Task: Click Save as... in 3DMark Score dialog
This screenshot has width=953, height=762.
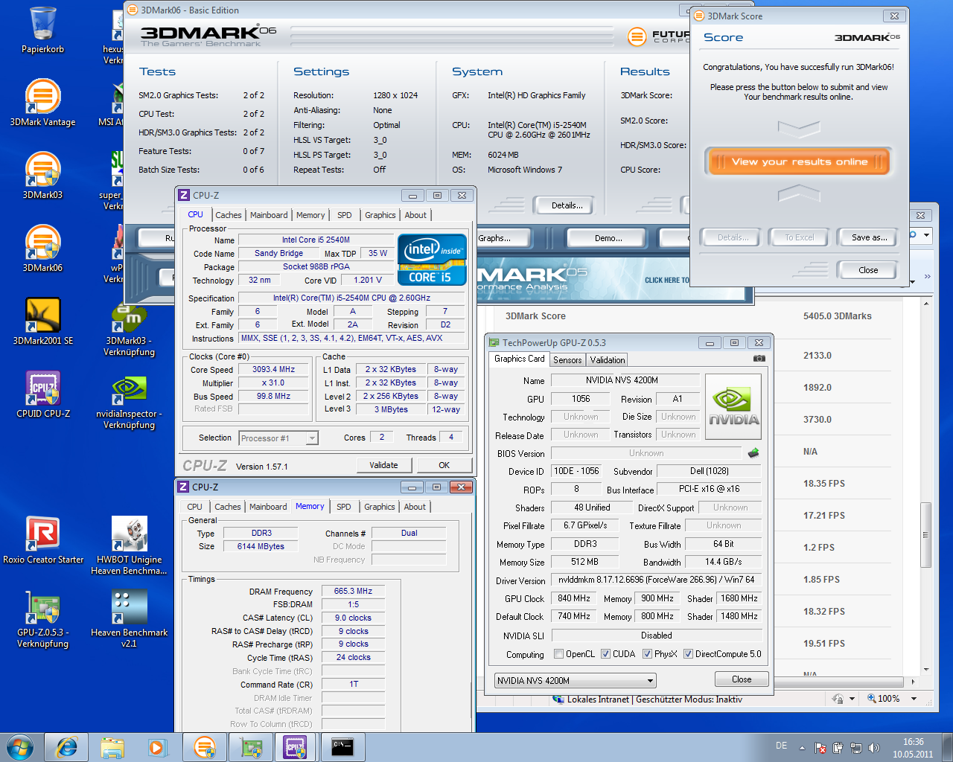Action: tap(869, 237)
